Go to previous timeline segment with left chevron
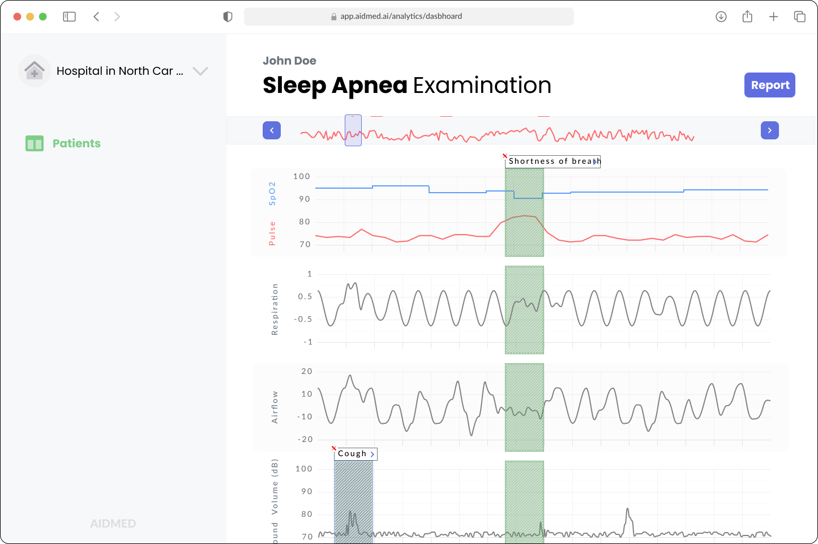The height and width of the screenshot is (544, 818). point(272,130)
